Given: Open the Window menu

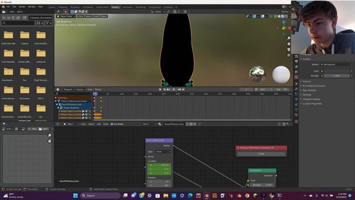Looking at the screenshot, I should [x=32, y=7].
